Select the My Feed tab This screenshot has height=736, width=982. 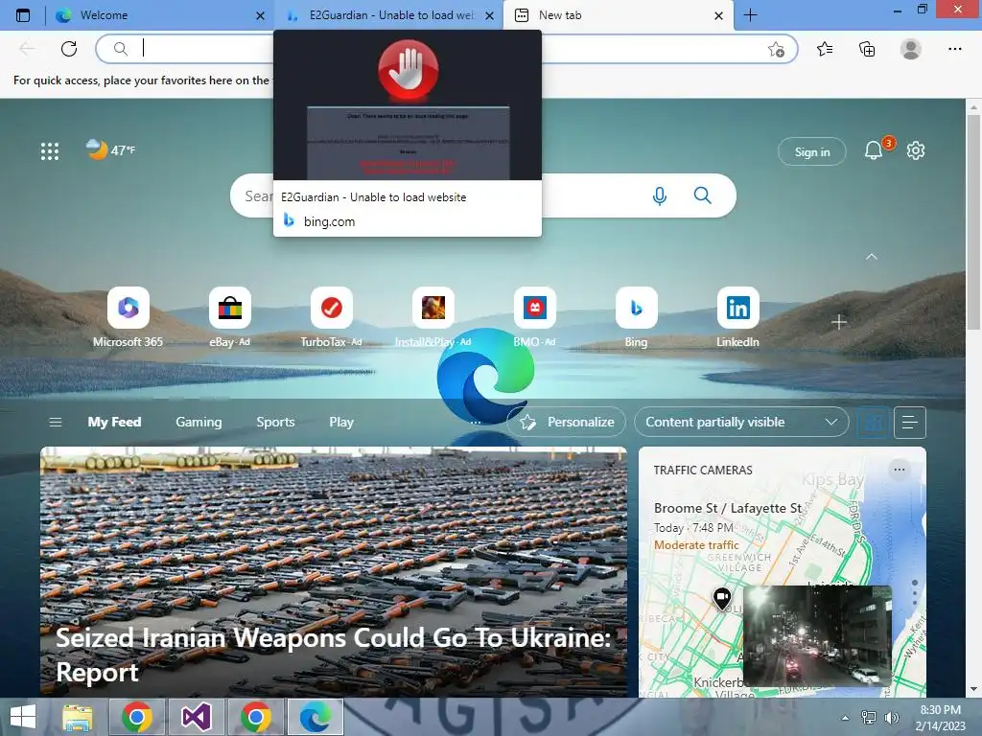point(115,423)
